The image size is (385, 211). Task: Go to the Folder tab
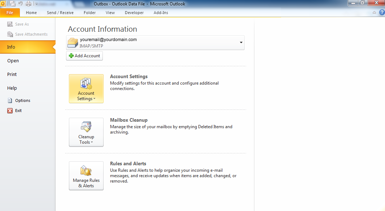(89, 13)
